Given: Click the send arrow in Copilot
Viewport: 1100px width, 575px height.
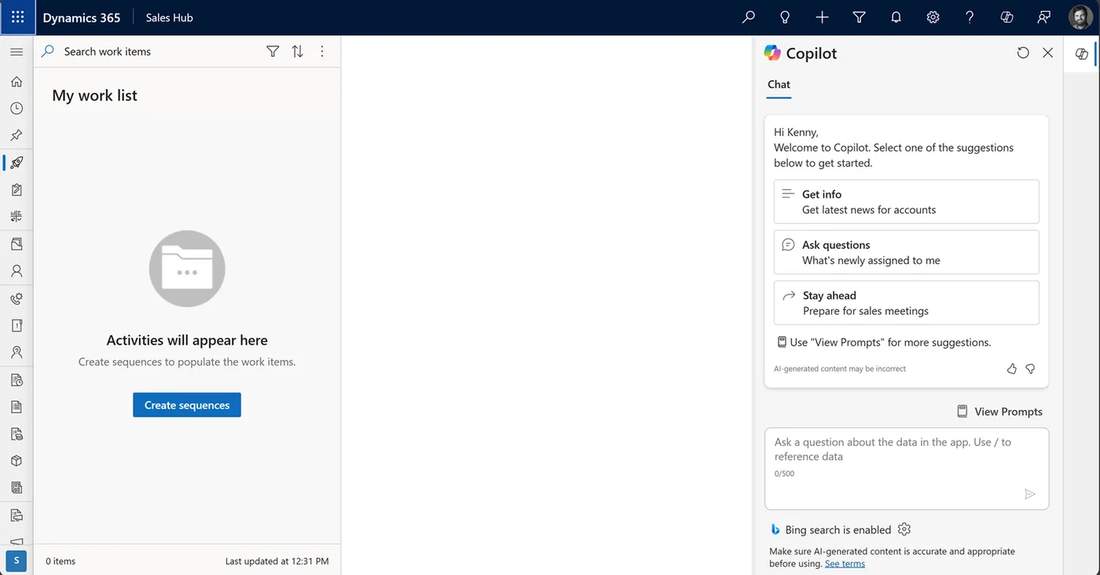Looking at the screenshot, I should tap(1029, 494).
